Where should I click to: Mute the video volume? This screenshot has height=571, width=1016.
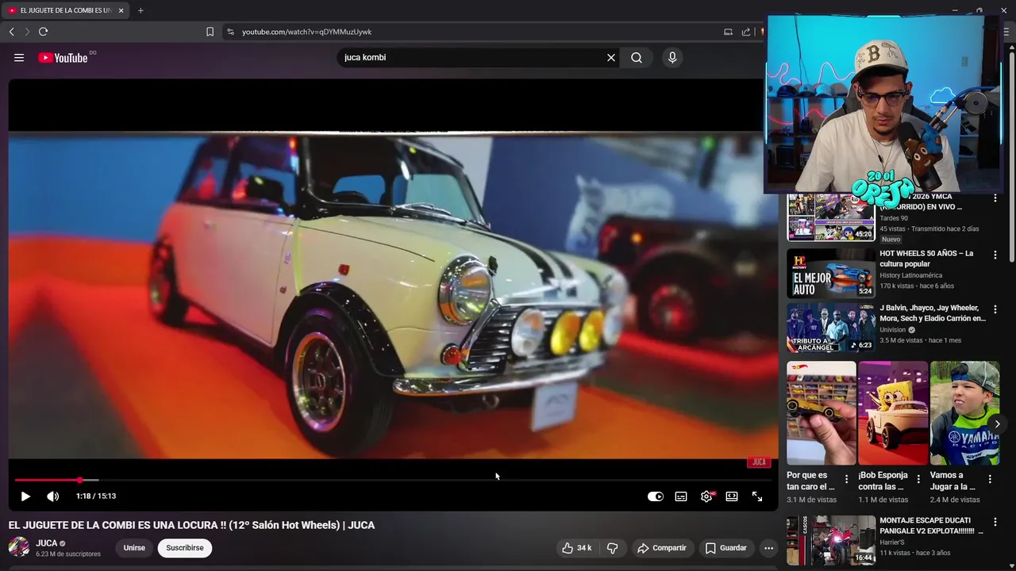[52, 496]
